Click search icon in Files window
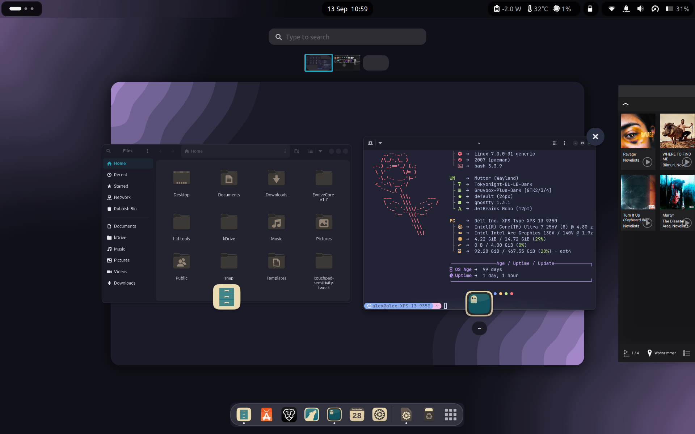The width and height of the screenshot is (695, 434). pyautogui.click(x=108, y=151)
